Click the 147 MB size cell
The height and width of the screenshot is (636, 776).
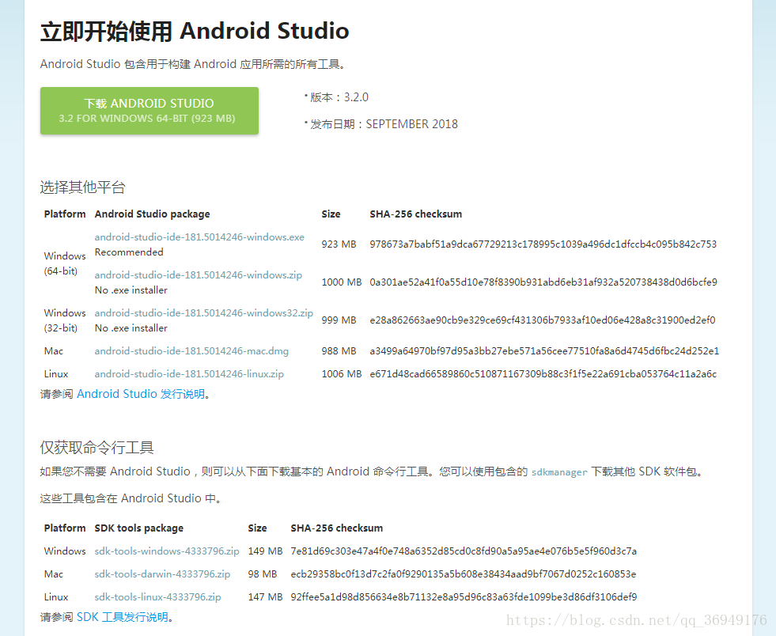[x=265, y=597]
